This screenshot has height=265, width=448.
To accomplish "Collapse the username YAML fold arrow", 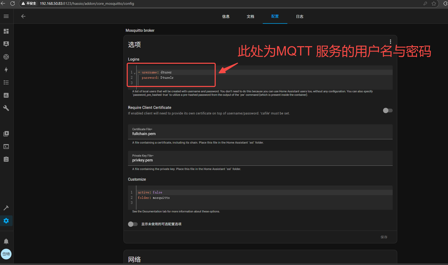I will coord(135,73).
